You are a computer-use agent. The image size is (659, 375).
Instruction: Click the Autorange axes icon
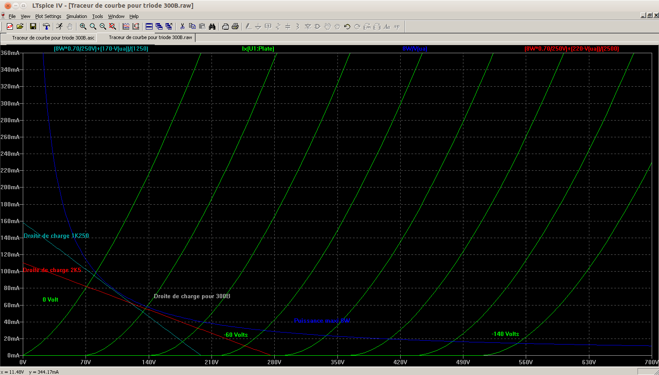(x=136, y=27)
